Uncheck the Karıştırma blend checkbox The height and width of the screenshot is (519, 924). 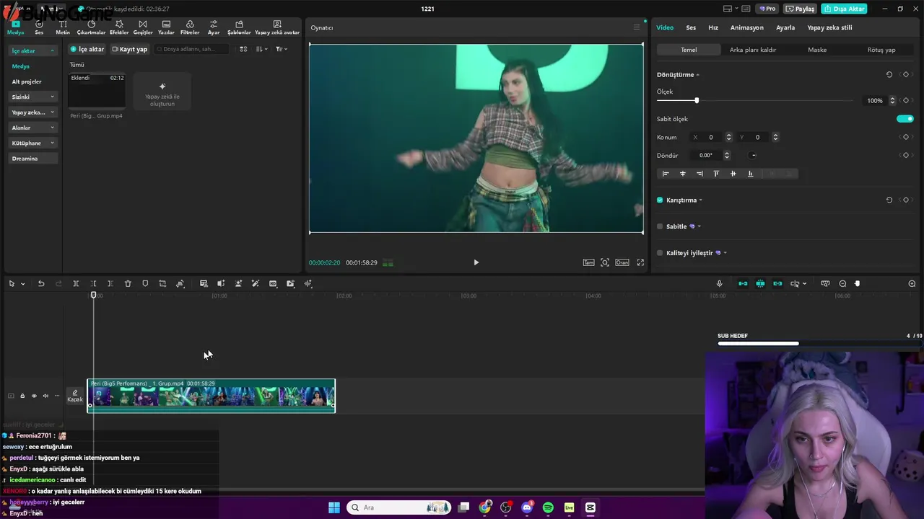[660, 200]
